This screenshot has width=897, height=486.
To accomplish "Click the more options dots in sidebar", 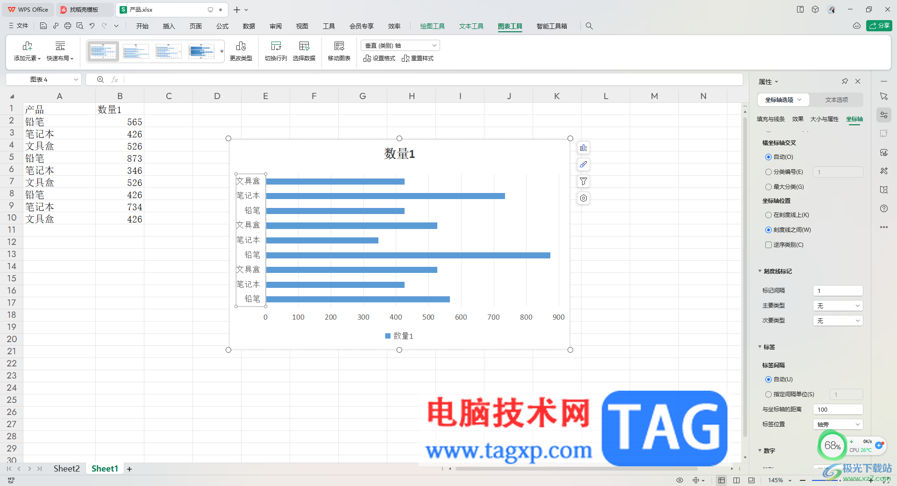I will (884, 227).
